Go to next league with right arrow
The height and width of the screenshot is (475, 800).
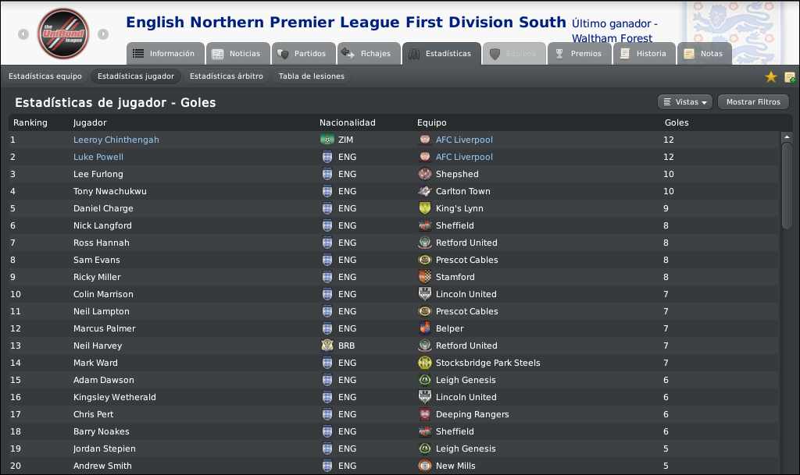click(x=103, y=34)
